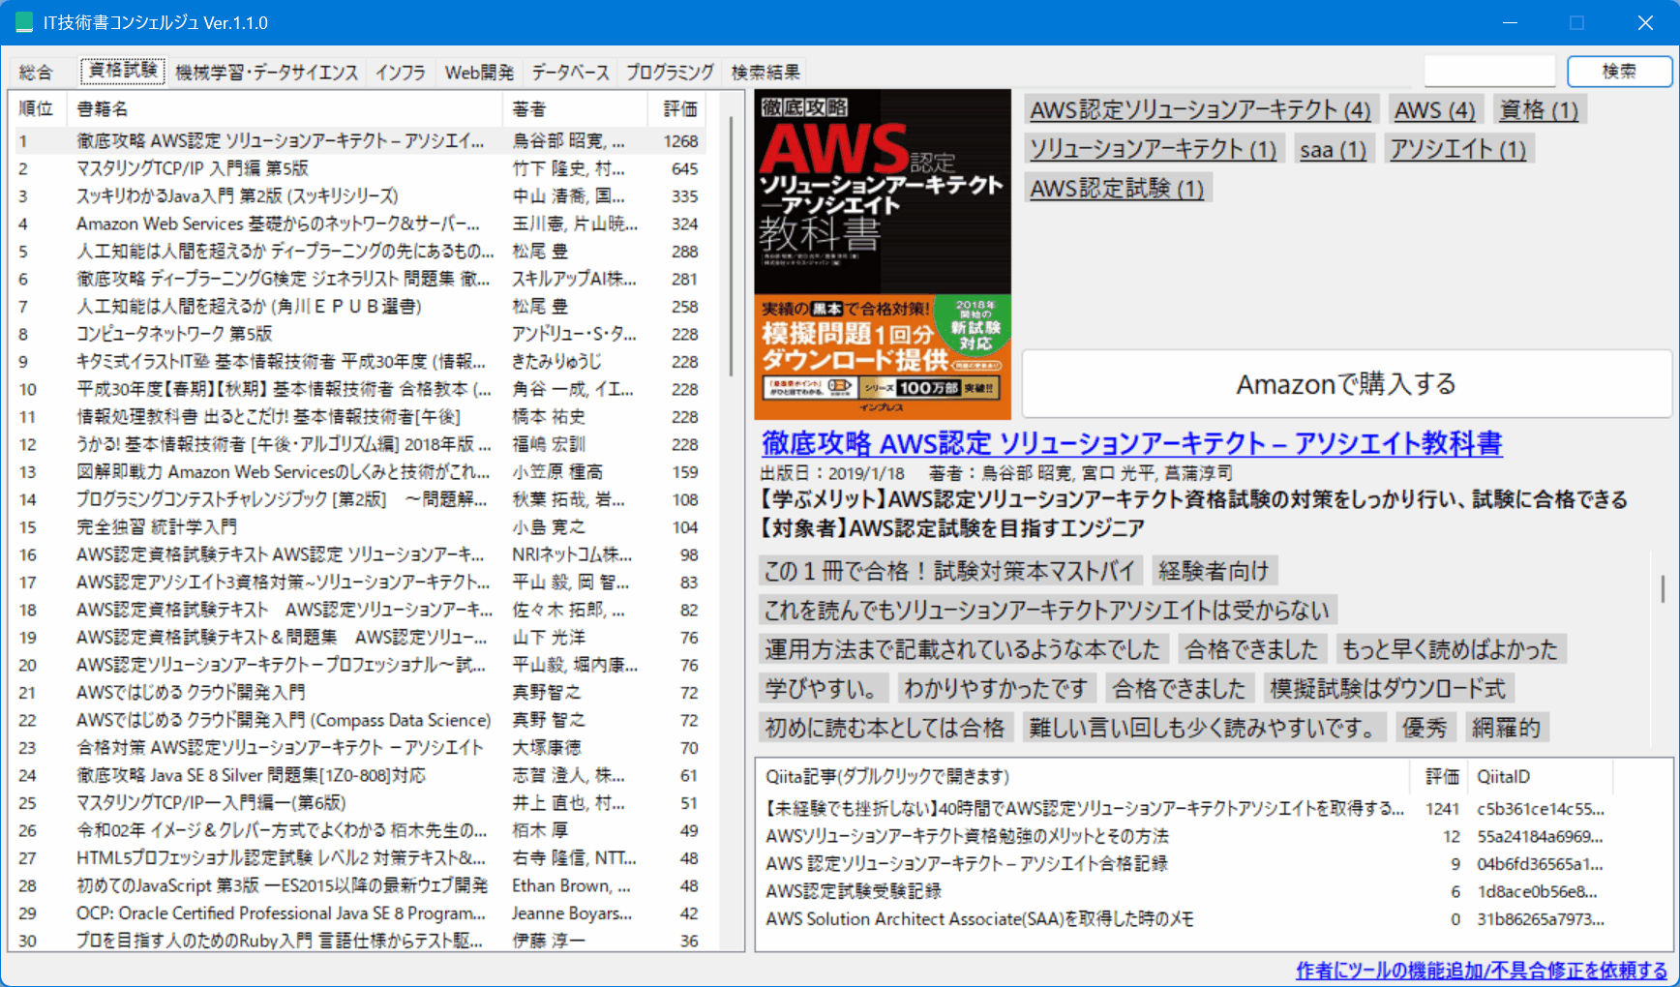Screen dimensions: 1680x987
Task: Select AWS認定試験受験記録 Qiita article
Action: [x=1185, y=891]
